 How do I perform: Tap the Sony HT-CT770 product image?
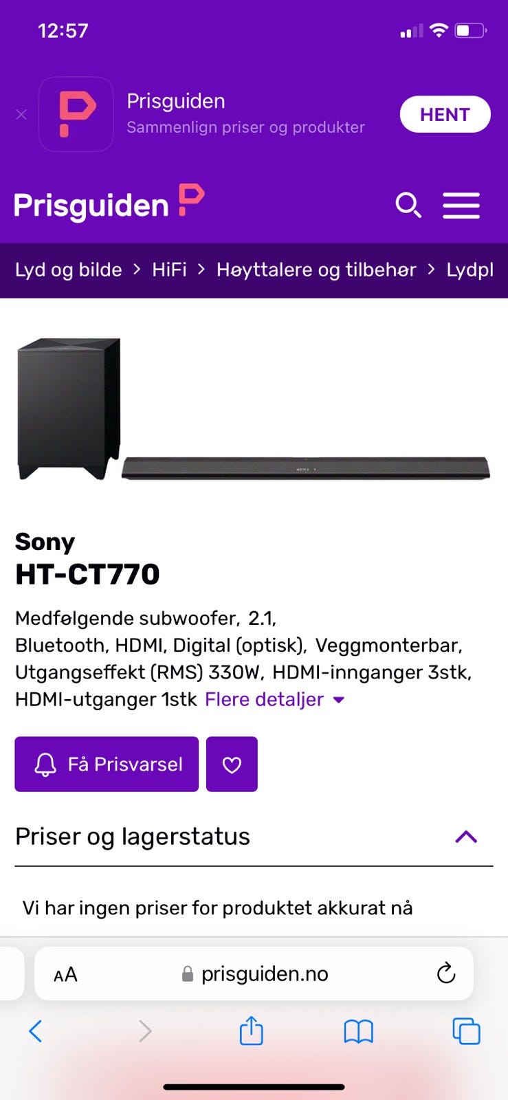(x=254, y=408)
